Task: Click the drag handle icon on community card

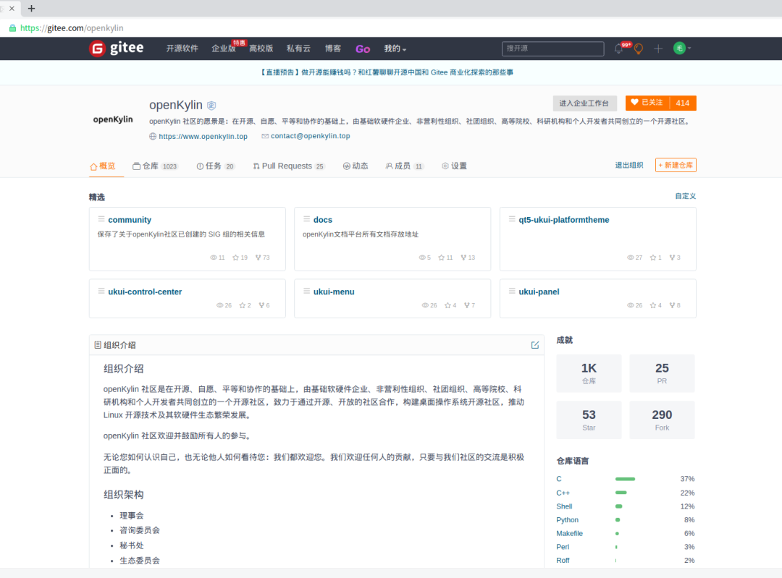Action: click(x=101, y=218)
